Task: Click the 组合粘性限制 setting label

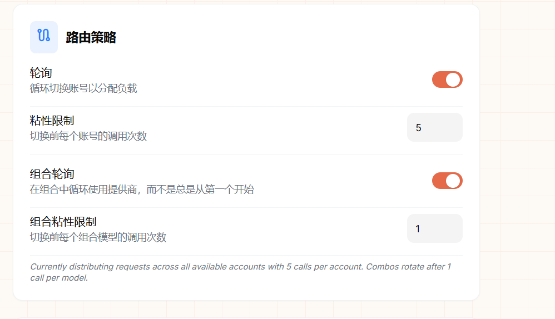Action: [63, 222]
